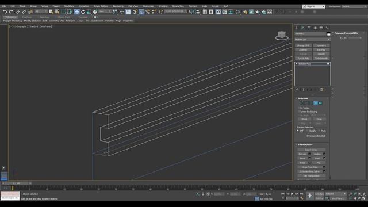Click the object color swatch beside the name
368x207 pixels.
[x=328, y=34]
